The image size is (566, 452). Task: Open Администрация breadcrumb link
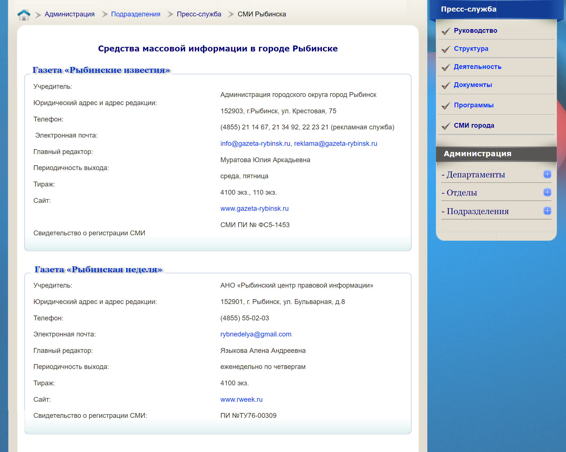tap(70, 14)
